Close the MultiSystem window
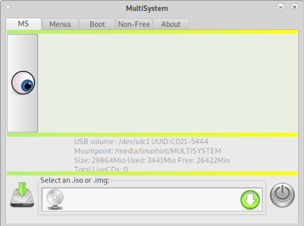This screenshot has height=226, width=304. tap(295, 7)
